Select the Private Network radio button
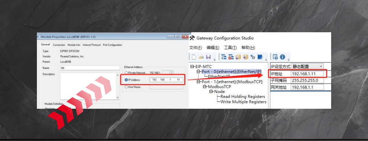 126,73
